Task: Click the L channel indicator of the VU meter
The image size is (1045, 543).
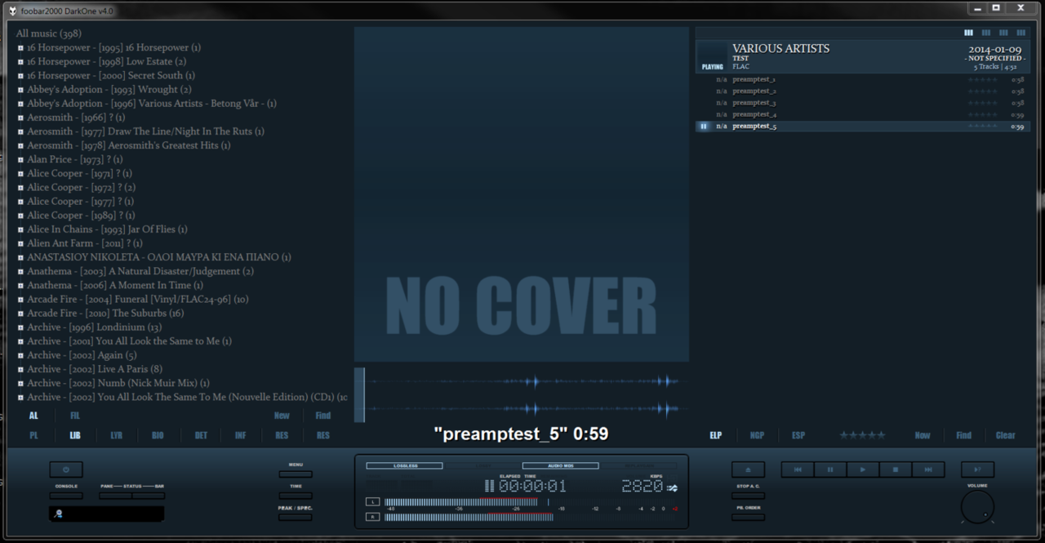Action: (x=373, y=502)
